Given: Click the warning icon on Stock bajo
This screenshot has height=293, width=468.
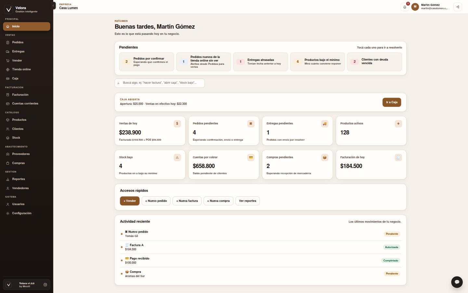Looking at the screenshot, I should (177, 158).
